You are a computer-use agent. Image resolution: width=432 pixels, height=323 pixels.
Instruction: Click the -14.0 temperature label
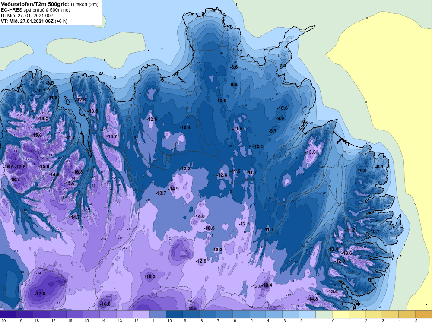click(200, 216)
